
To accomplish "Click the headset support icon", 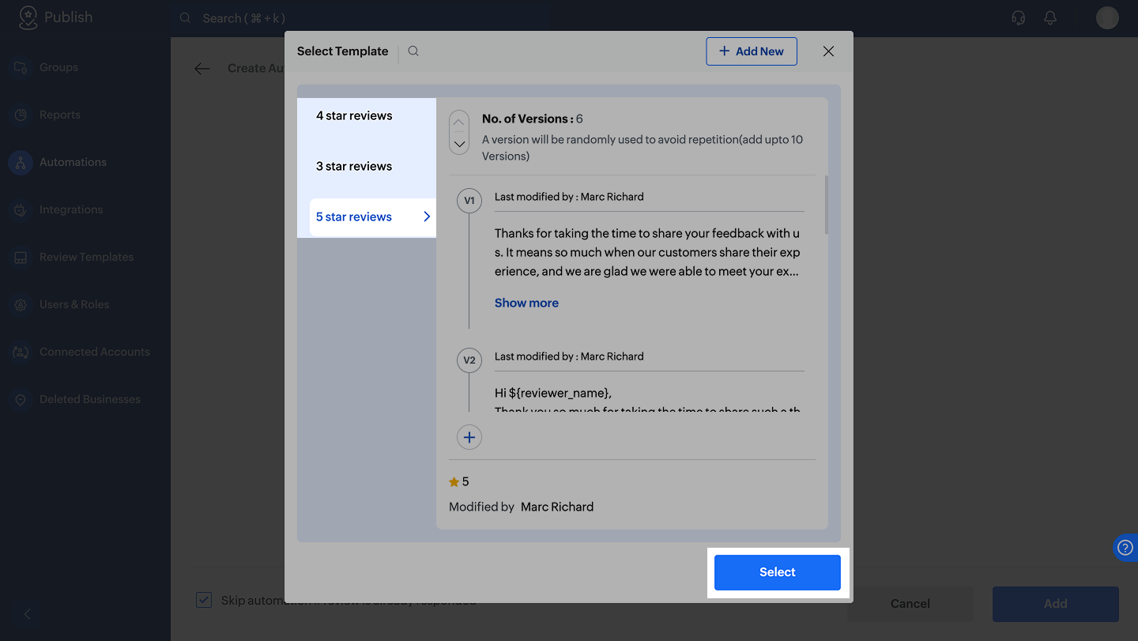I will click(1019, 18).
